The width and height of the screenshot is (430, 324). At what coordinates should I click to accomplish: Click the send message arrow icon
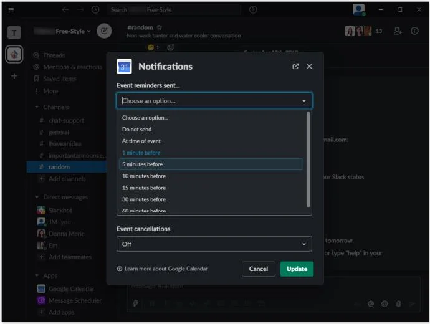pyautogui.click(x=412, y=303)
